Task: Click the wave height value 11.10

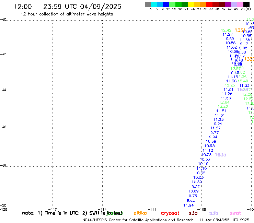Action: (x=201, y=168)
